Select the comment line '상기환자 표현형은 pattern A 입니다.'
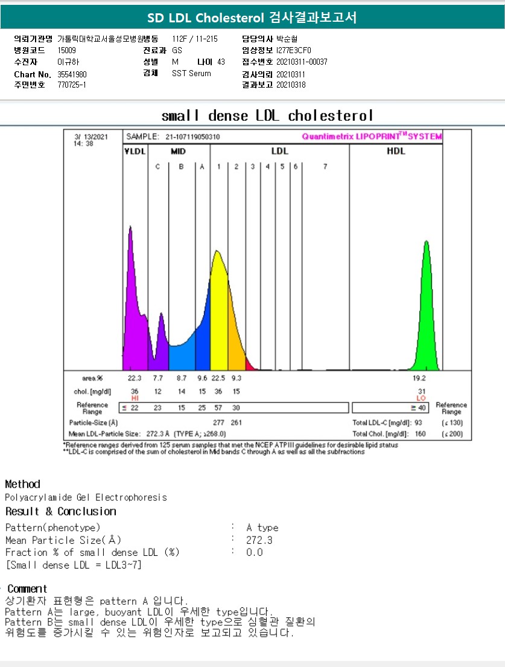 [96, 601]
